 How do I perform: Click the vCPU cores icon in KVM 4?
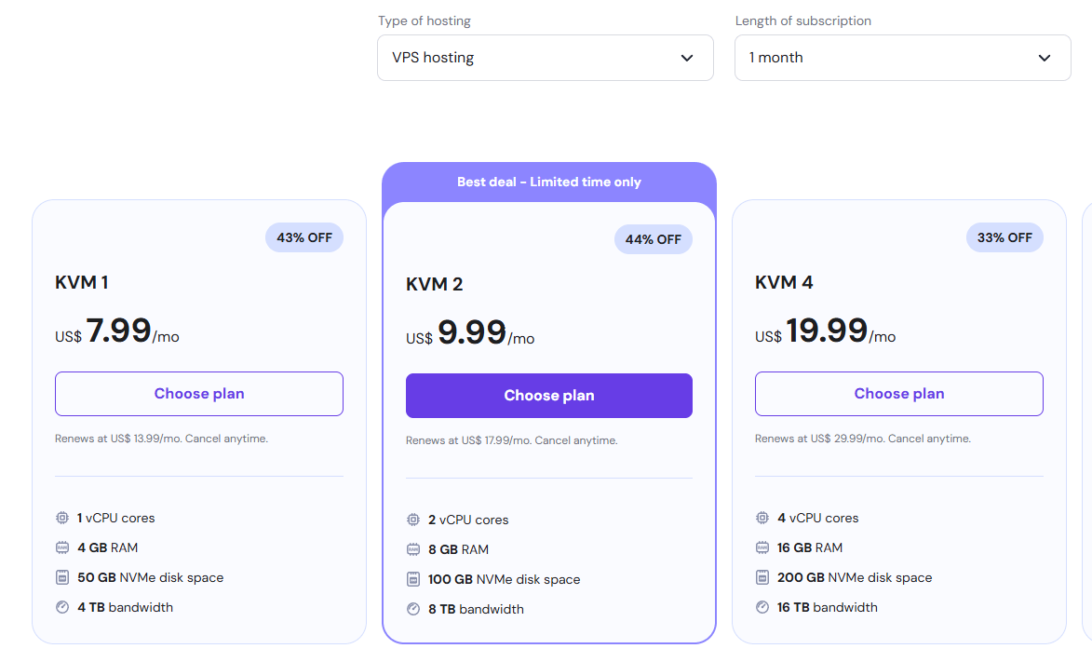click(762, 518)
